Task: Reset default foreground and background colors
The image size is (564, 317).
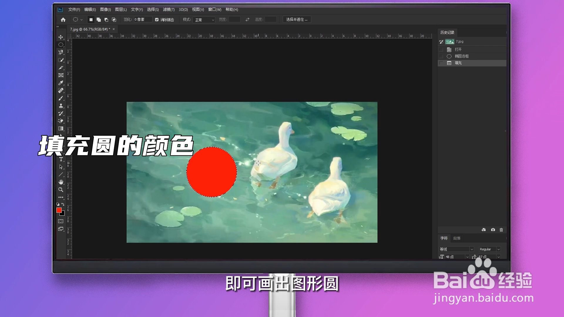Action: point(58,204)
